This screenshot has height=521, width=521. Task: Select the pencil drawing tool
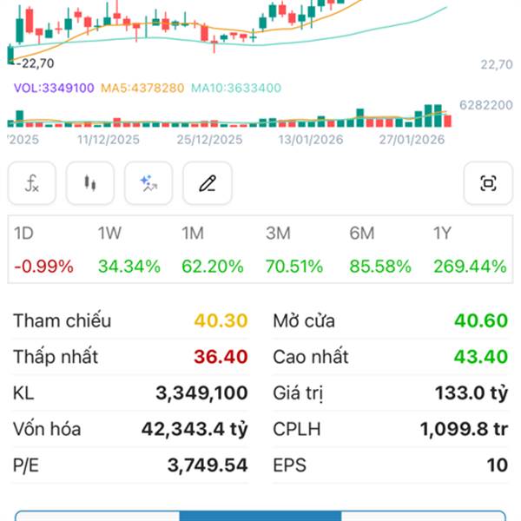tap(207, 183)
